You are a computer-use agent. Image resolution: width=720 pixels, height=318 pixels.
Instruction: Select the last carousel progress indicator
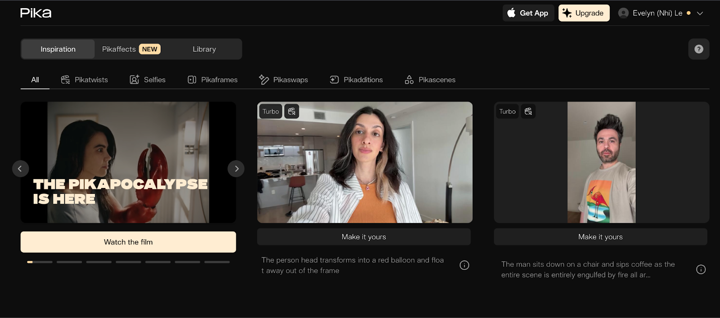pos(217,262)
